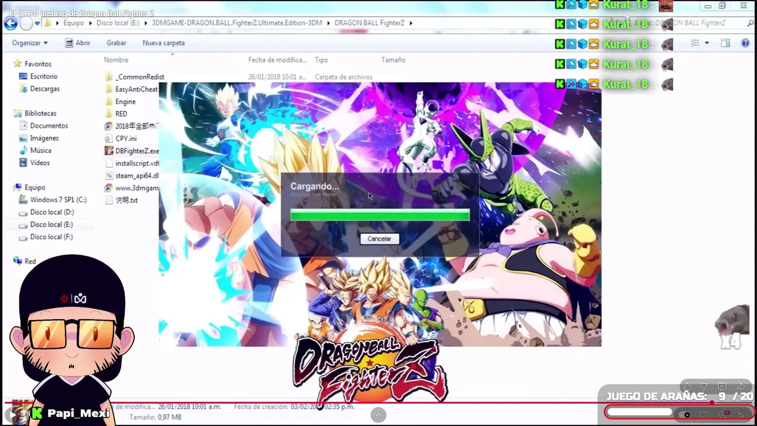757x426 pixels.
Task: Click the folder icon in the address bar
Action: 47,23
